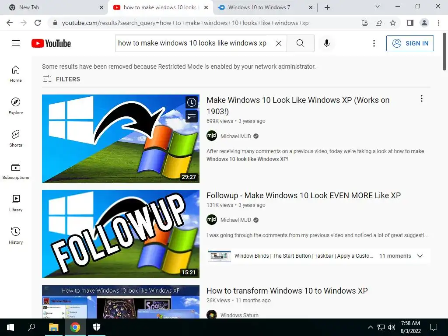Click the browser forward arrow

(x=24, y=23)
